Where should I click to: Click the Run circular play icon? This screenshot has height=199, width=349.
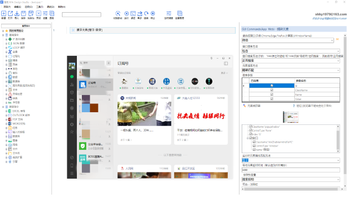127,14
